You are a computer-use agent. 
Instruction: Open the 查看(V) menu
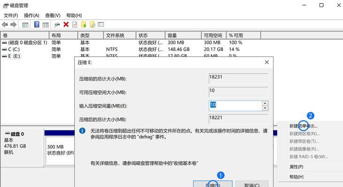pos(53,15)
